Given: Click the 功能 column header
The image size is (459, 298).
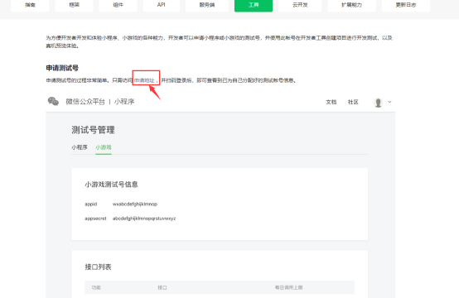Looking at the screenshot, I should [96, 288].
